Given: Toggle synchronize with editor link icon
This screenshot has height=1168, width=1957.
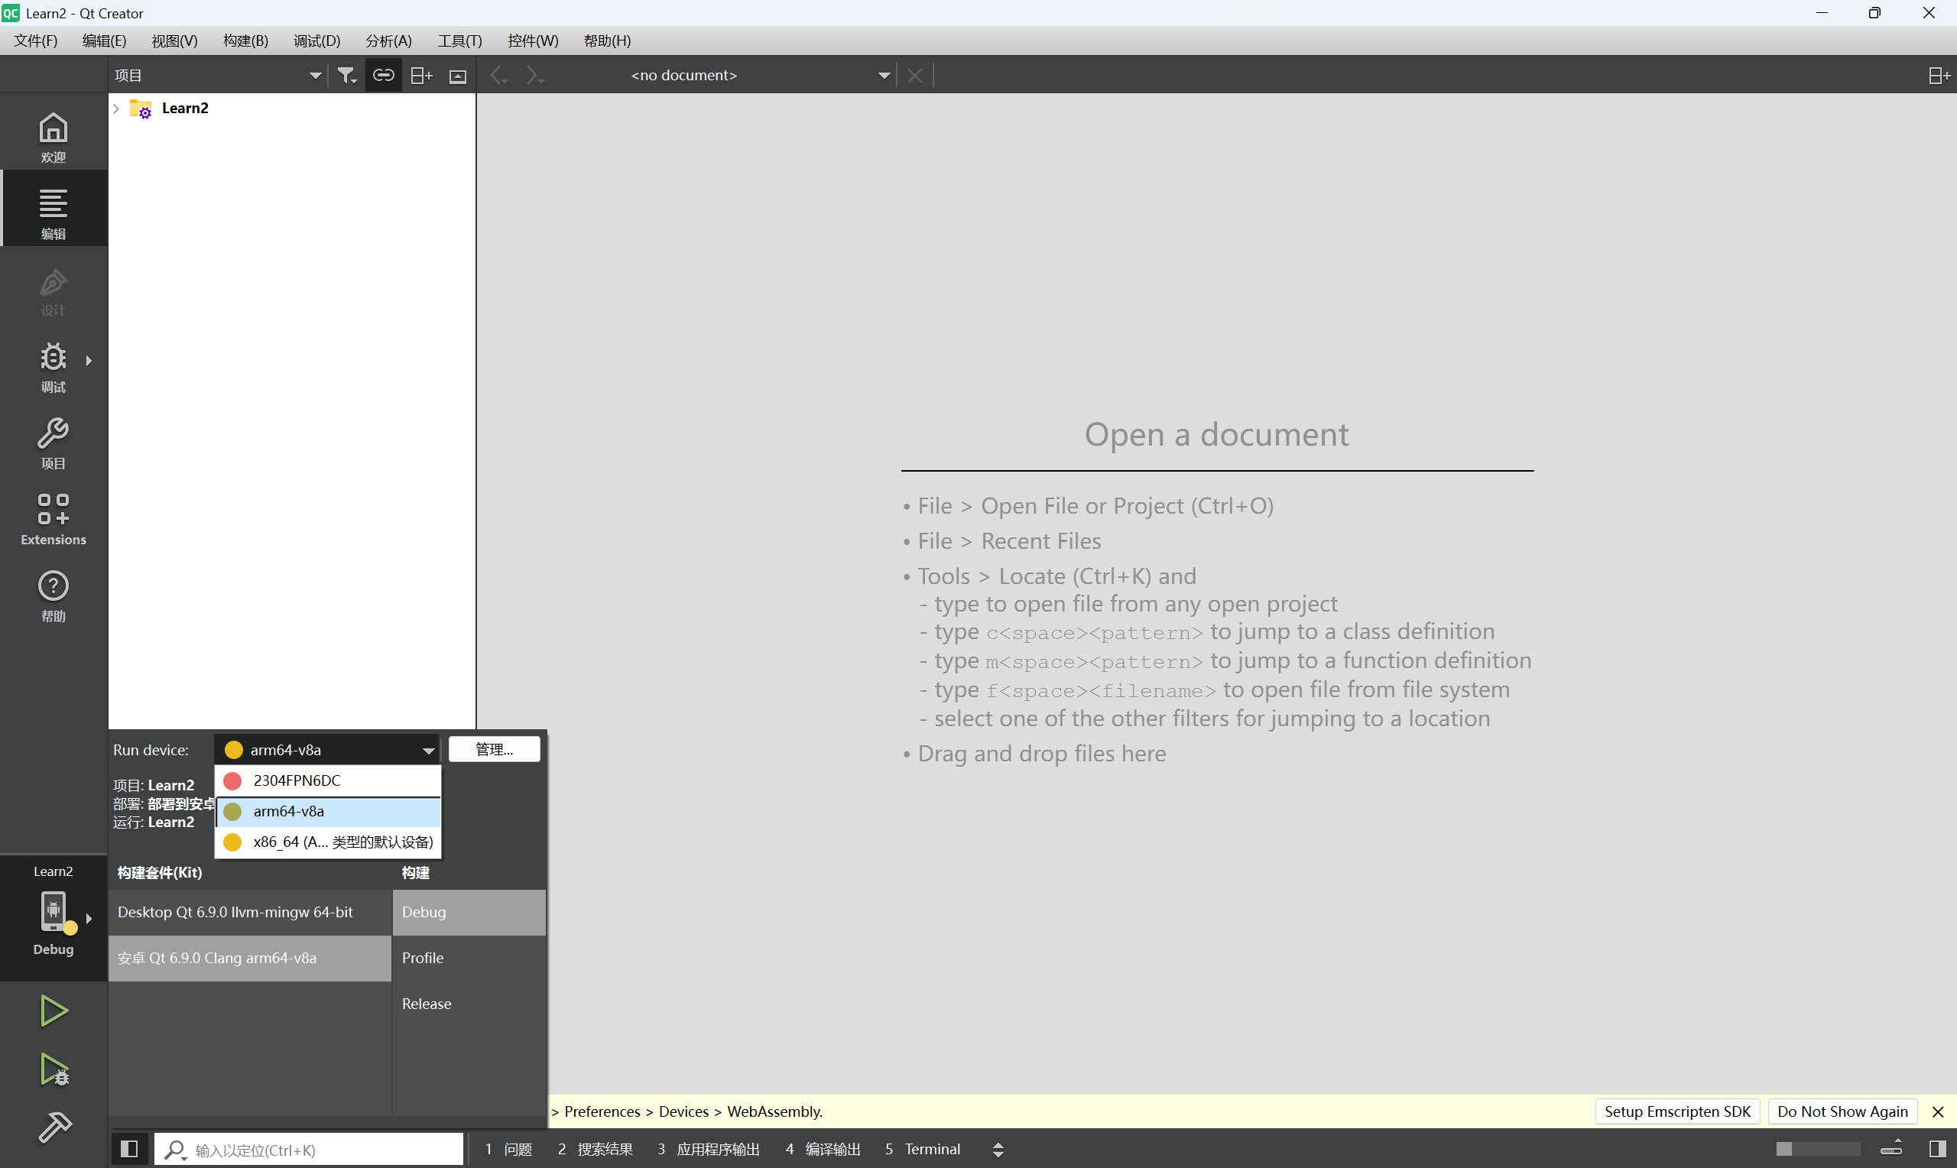Looking at the screenshot, I should pos(383,76).
